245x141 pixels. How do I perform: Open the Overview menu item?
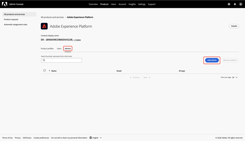point(93,4)
